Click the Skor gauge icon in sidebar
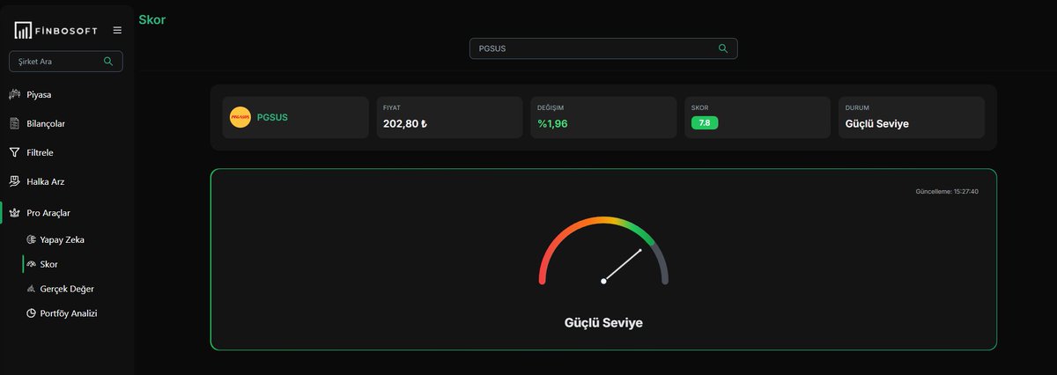Screen dimensions: 1057x375 31,264
